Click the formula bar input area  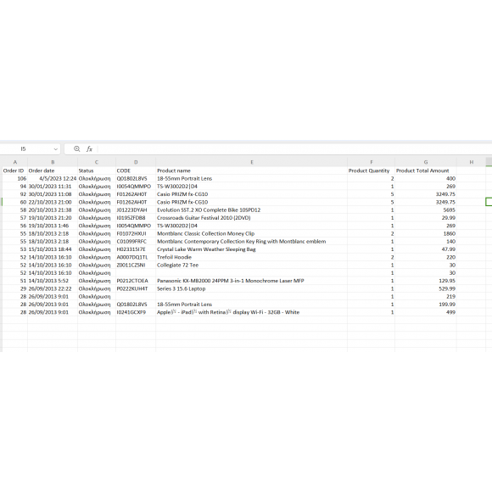294,149
